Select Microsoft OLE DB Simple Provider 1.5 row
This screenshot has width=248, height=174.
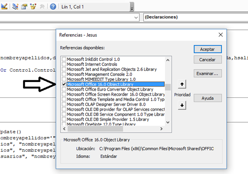(108, 119)
